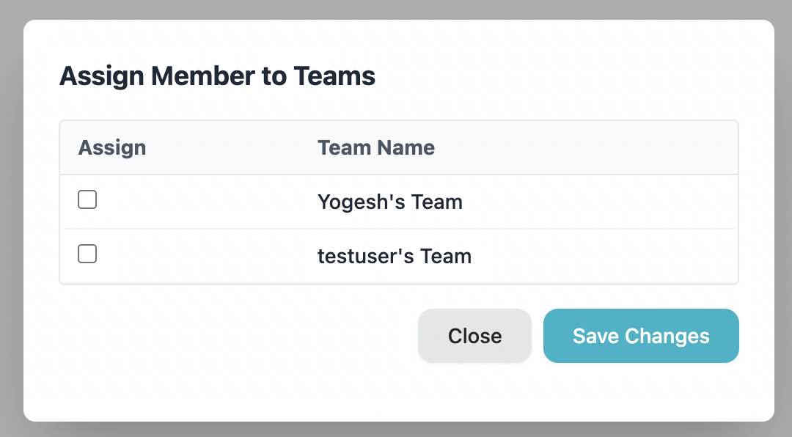Viewport: 792px width, 437px height.
Task: Check the box for Yogesh's Team
Action: tap(87, 199)
